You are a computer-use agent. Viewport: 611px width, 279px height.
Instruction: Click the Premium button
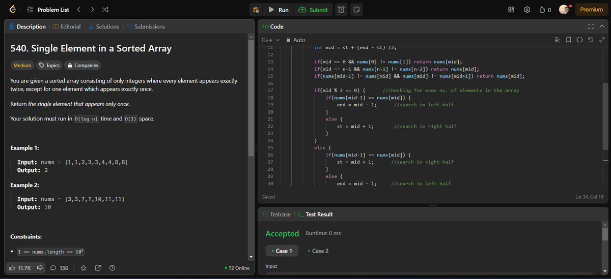591,10
